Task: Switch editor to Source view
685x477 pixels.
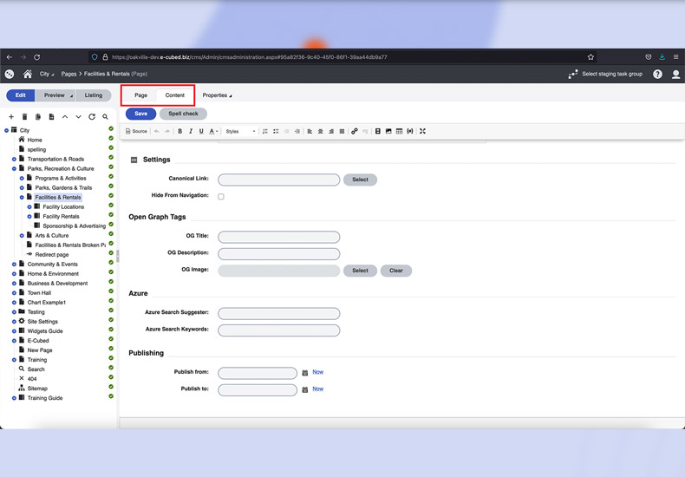Action: point(136,132)
